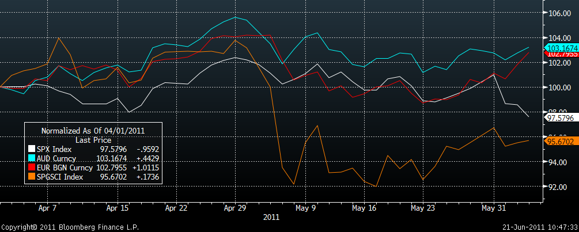Click the Normalized As Of 04/01/2011 title
The height and width of the screenshot is (232, 579).
(x=93, y=131)
